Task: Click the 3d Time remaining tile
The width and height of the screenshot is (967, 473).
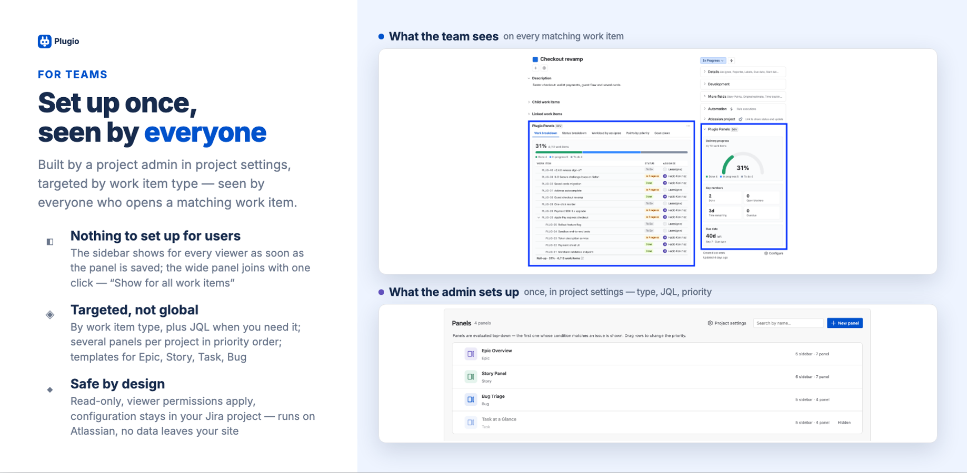Action: (723, 212)
